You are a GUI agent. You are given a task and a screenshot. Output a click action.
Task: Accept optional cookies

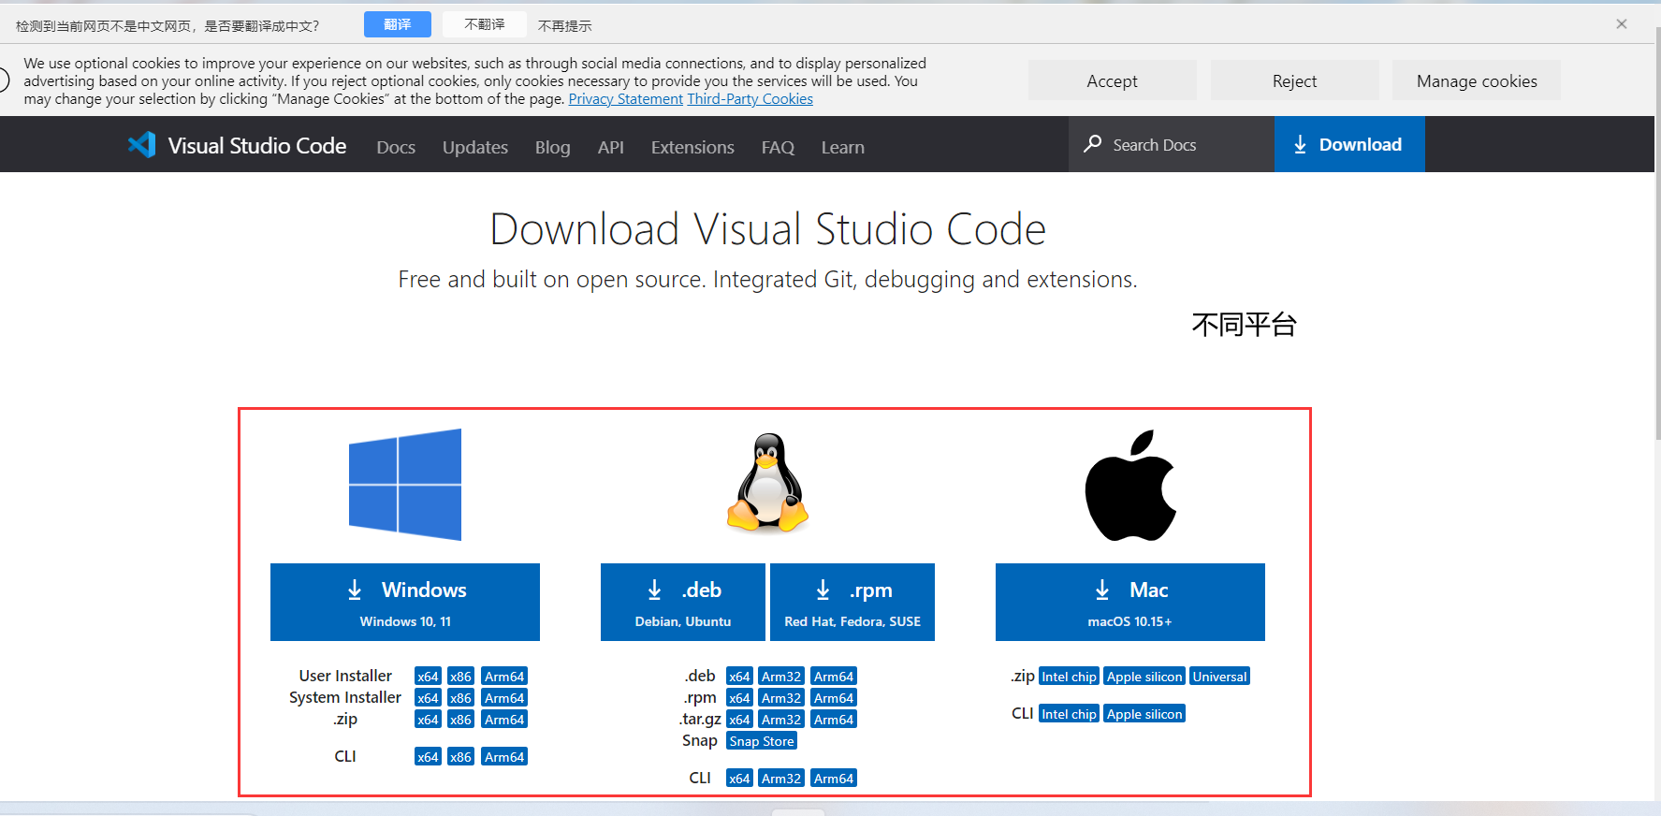coord(1112,80)
